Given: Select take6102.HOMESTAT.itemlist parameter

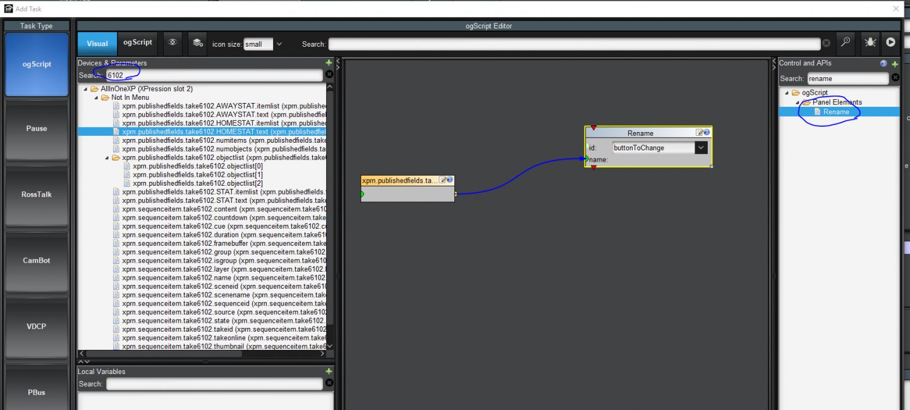Looking at the screenshot, I should click(x=219, y=123).
